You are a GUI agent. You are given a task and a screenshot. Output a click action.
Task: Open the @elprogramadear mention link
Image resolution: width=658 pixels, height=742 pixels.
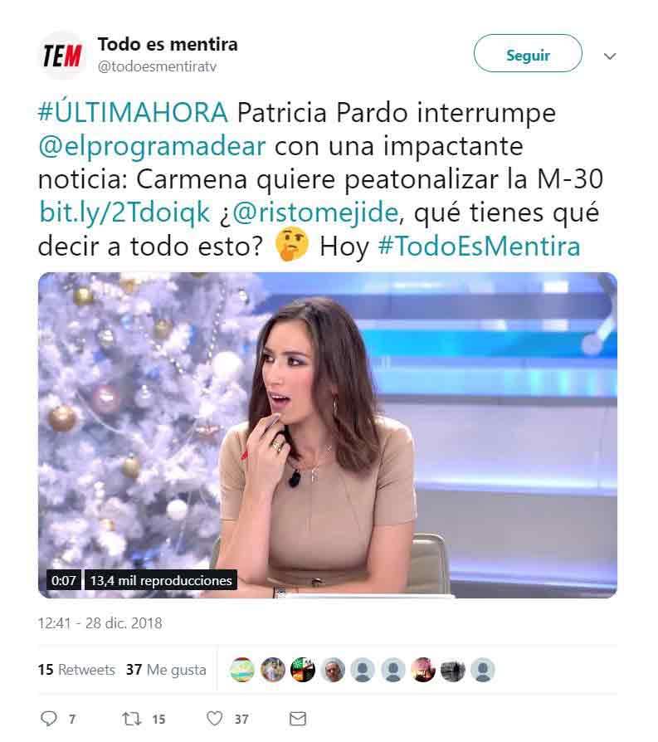[x=152, y=146]
